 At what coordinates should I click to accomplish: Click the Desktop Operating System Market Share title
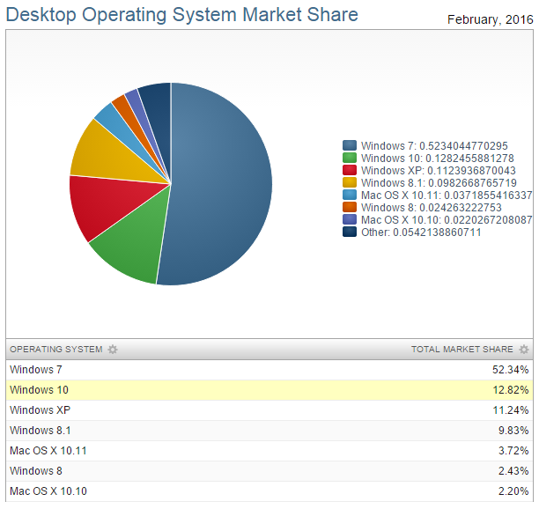coord(182,15)
